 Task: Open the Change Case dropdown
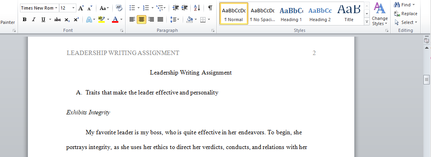pos(104,8)
